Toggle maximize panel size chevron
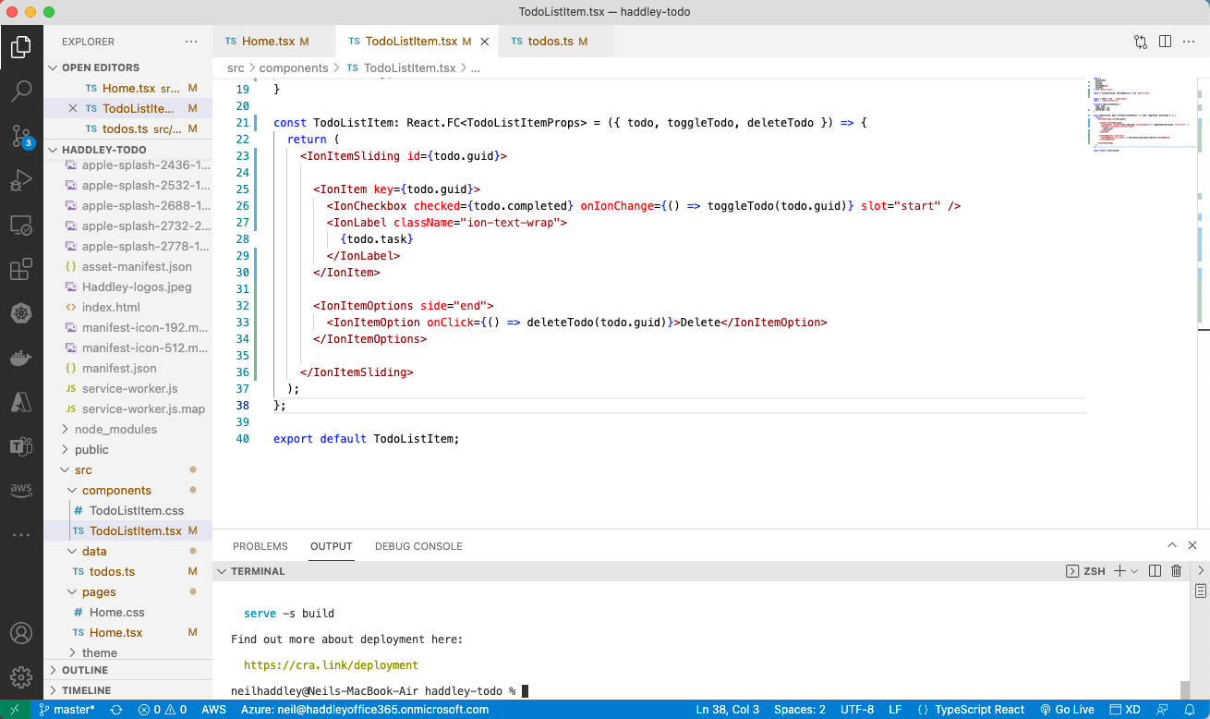Screen dimensions: 1210x719 pyautogui.click(x=1172, y=546)
